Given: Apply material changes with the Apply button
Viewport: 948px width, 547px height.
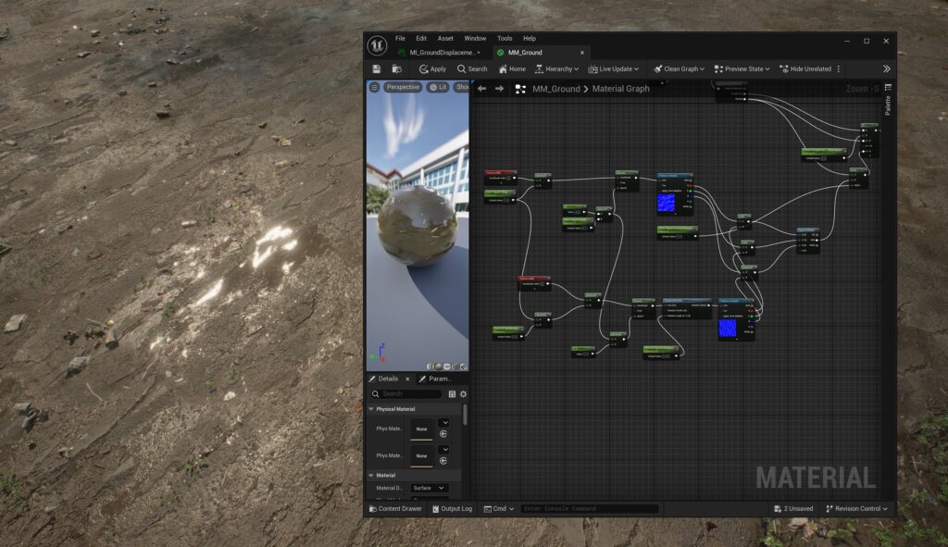Looking at the screenshot, I should 431,68.
